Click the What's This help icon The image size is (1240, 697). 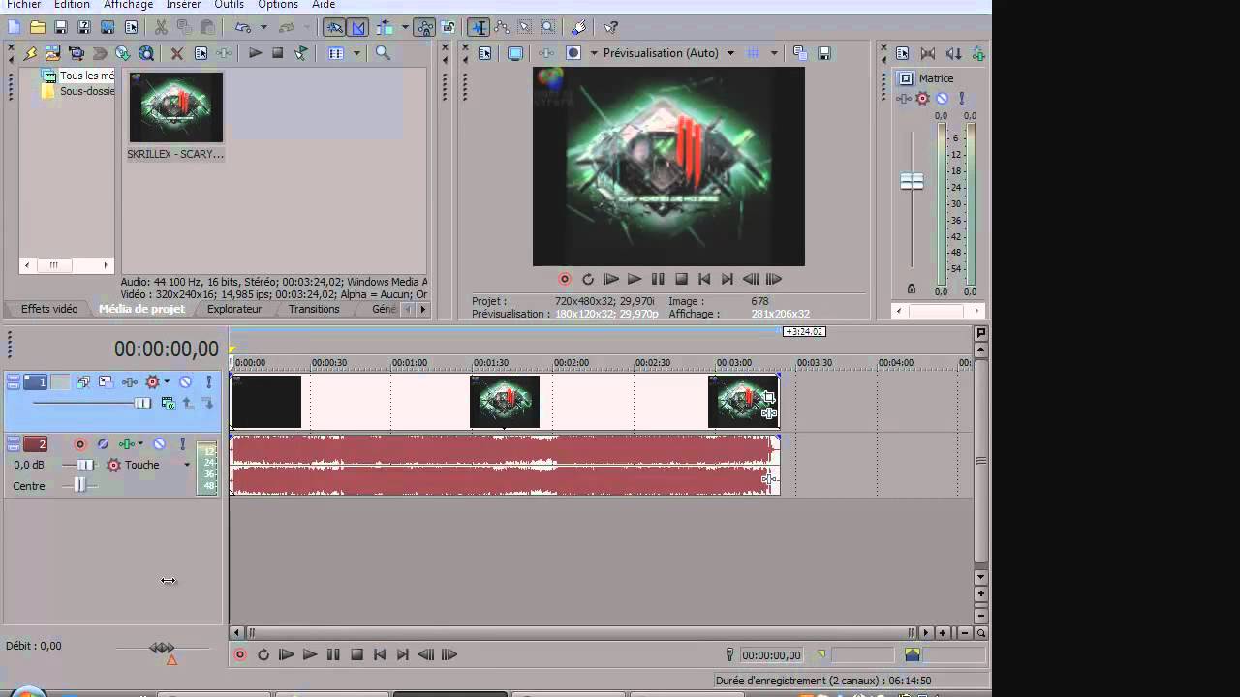[611, 27]
